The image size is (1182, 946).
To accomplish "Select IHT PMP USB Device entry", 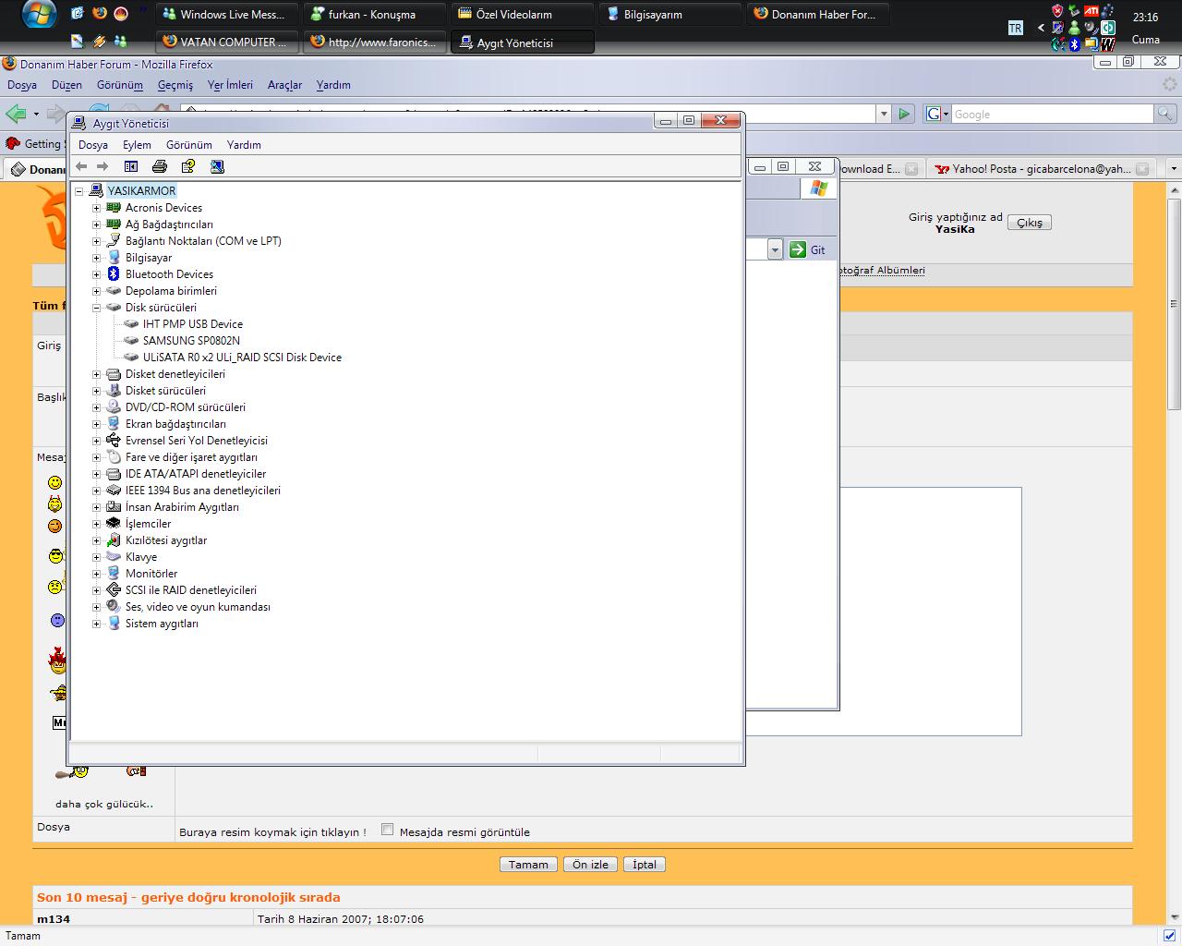I will coord(193,324).
